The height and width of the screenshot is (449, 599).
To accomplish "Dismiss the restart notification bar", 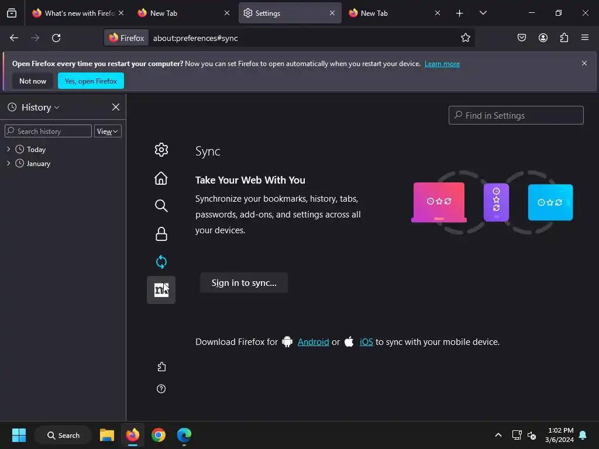I will (x=584, y=63).
